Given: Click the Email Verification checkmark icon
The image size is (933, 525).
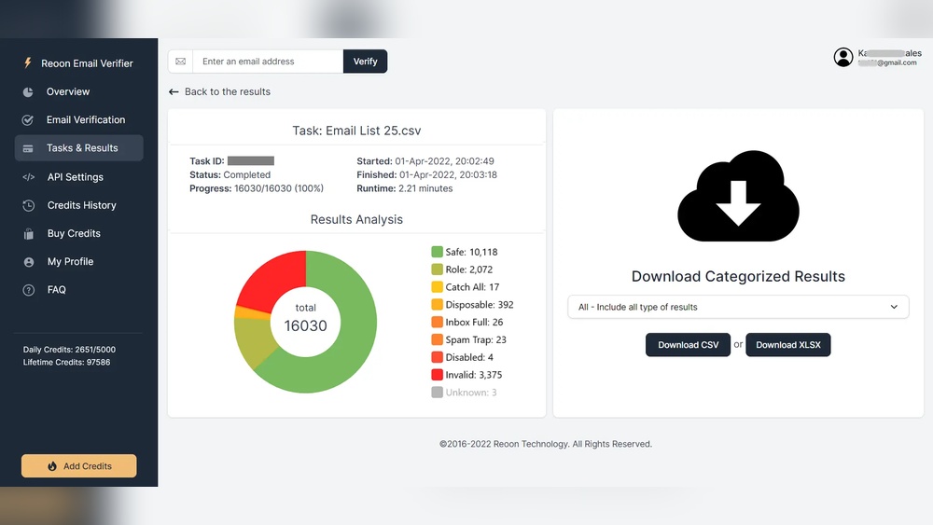Looking at the screenshot, I should click(x=28, y=120).
